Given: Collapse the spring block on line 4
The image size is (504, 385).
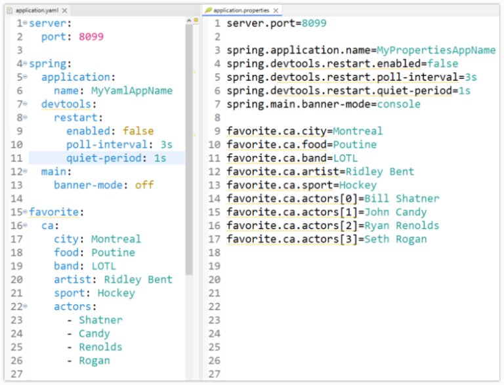Looking at the screenshot, I should click(x=26, y=64).
